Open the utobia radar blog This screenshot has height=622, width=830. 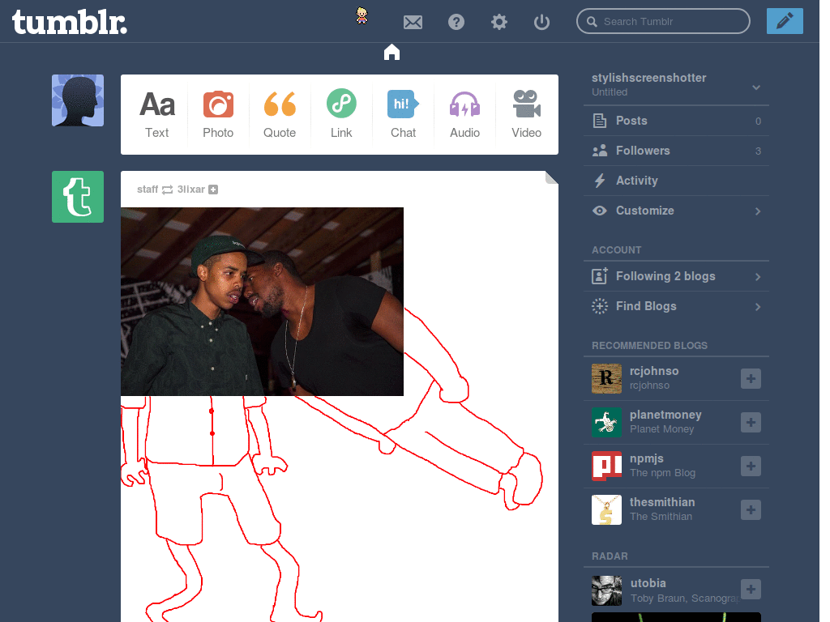coord(648,583)
